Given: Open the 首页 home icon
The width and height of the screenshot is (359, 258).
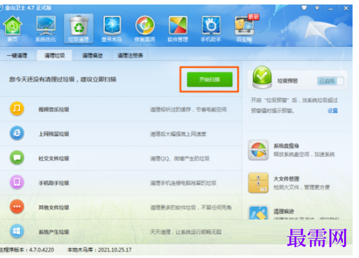Looking at the screenshot, I should click(12, 26).
